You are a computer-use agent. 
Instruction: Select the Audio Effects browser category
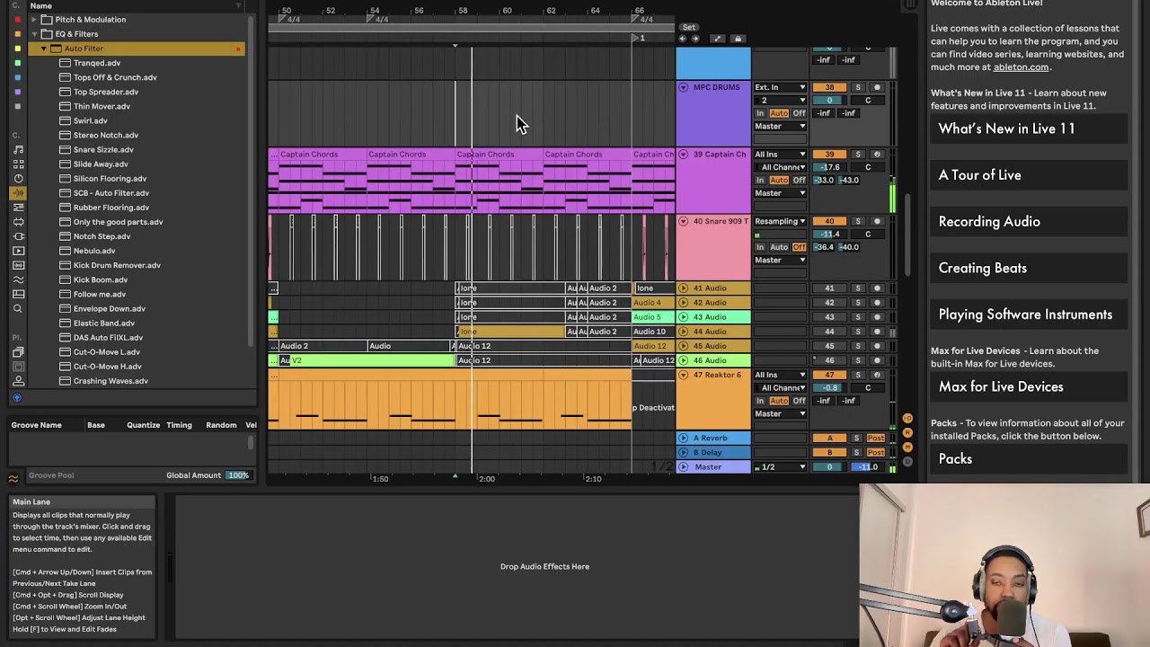click(18, 192)
